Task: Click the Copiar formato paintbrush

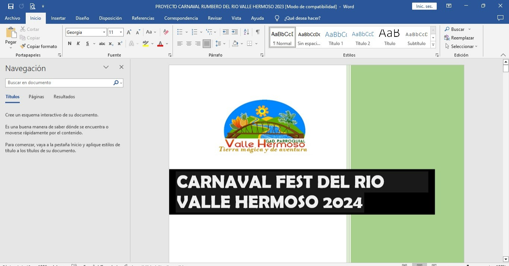Action: 38,46
